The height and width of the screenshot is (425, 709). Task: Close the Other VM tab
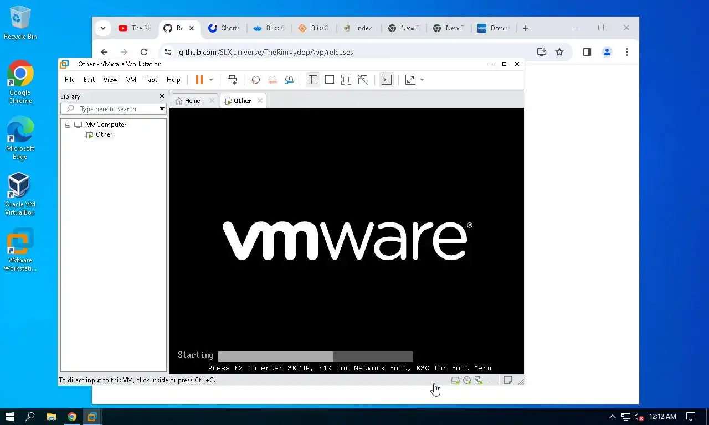pos(260,101)
